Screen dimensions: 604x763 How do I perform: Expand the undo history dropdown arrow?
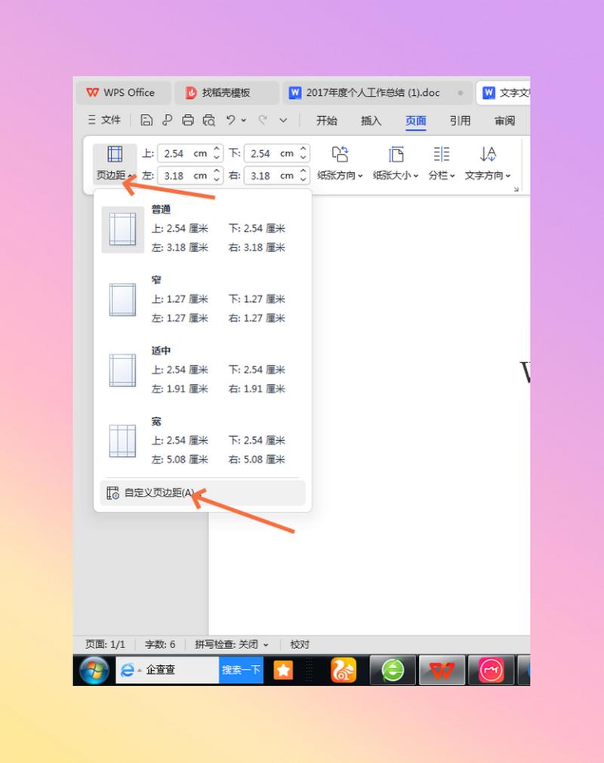pos(244,120)
